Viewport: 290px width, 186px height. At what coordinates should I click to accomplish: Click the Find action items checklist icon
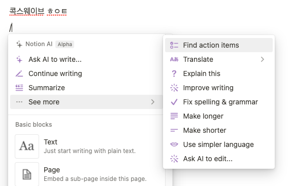174,45
